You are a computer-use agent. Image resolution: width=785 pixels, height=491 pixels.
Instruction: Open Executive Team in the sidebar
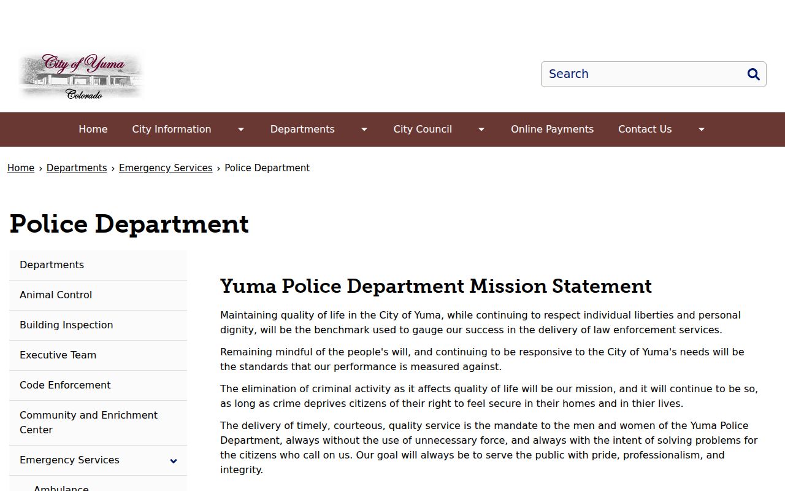(x=98, y=355)
